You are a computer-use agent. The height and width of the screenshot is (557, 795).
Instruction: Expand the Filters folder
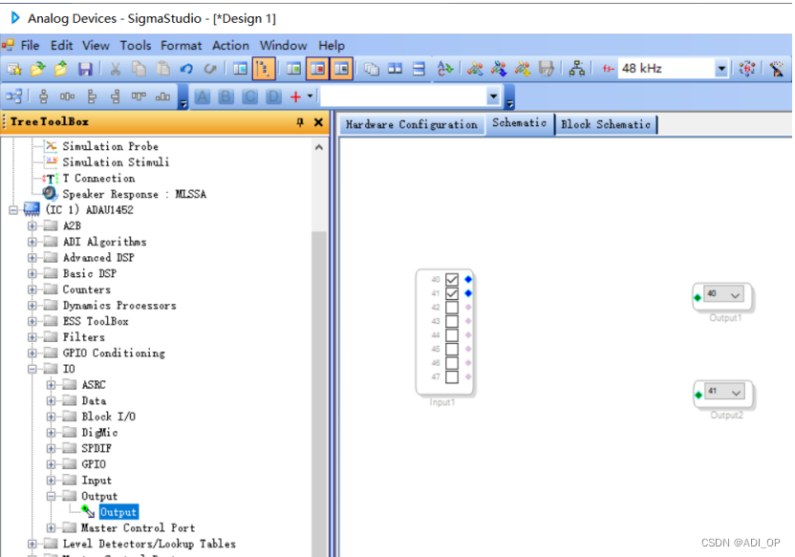tap(32, 337)
